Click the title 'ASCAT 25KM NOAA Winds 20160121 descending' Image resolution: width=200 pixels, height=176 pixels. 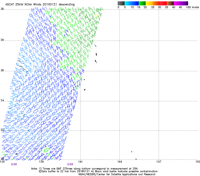(x=40, y=5)
